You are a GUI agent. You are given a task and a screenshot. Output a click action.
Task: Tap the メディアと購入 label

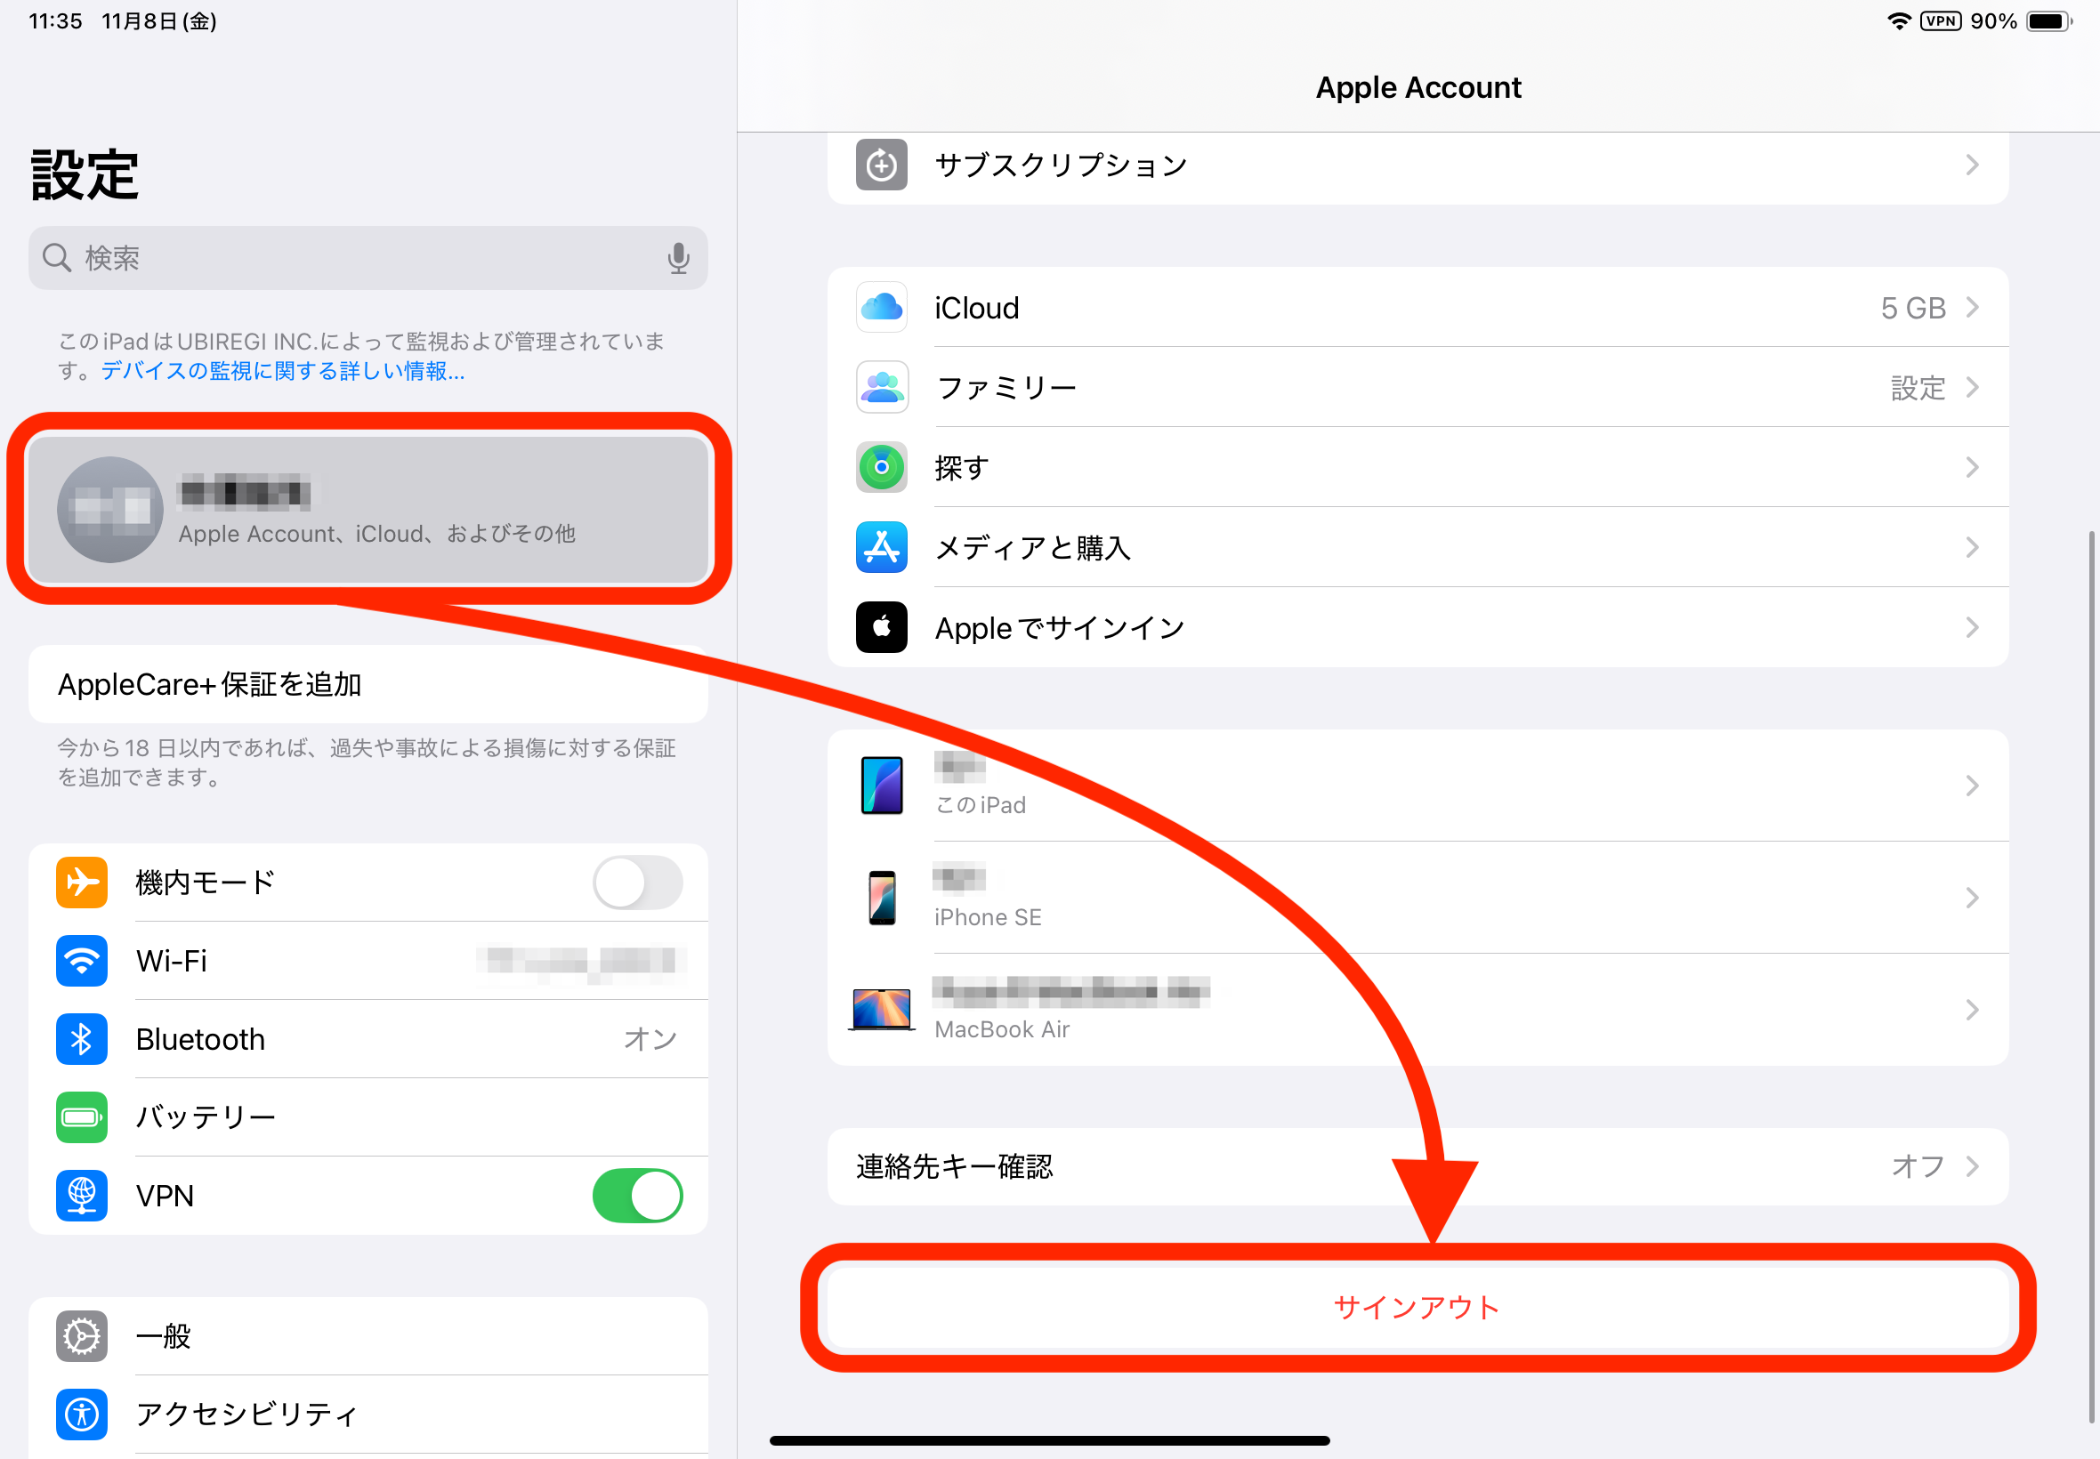pyautogui.click(x=1033, y=548)
